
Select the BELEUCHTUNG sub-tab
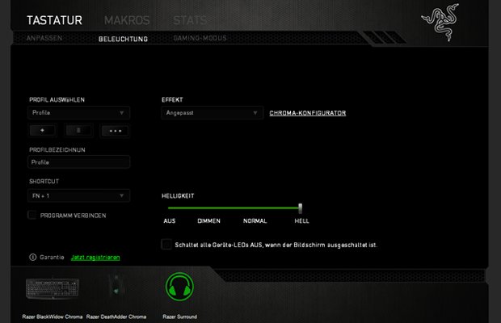(123, 39)
